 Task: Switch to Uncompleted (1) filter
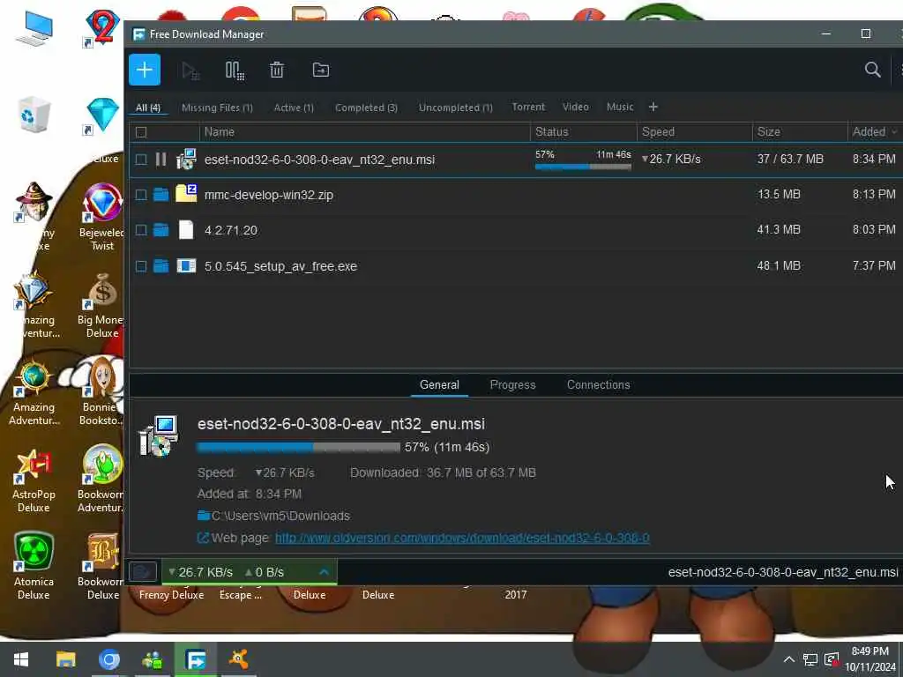[x=456, y=108]
